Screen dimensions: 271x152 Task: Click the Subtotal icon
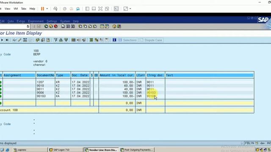97,40
